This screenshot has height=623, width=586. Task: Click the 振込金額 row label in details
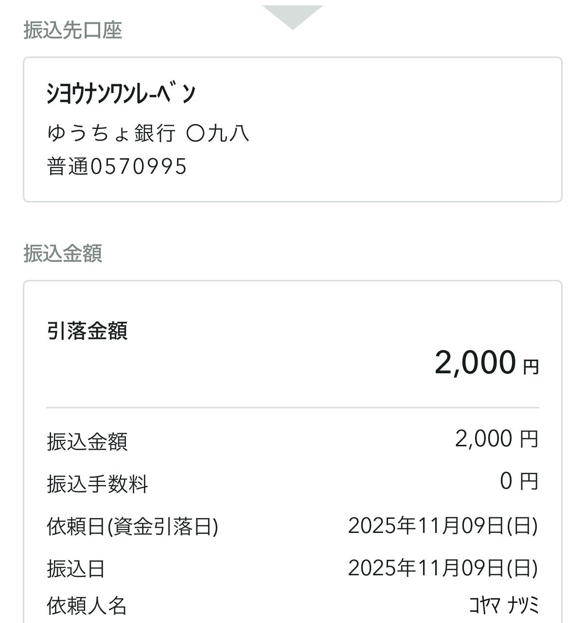tap(87, 442)
